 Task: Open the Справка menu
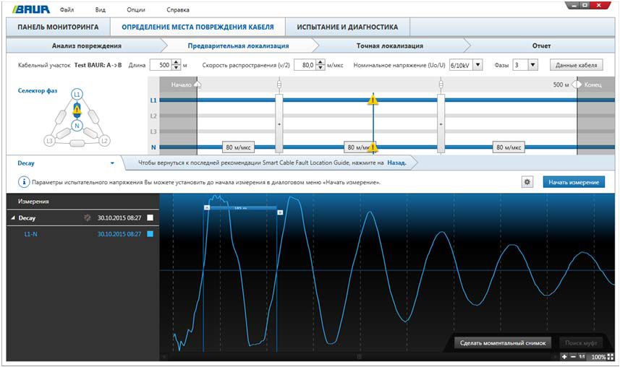click(x=177, y=9)
